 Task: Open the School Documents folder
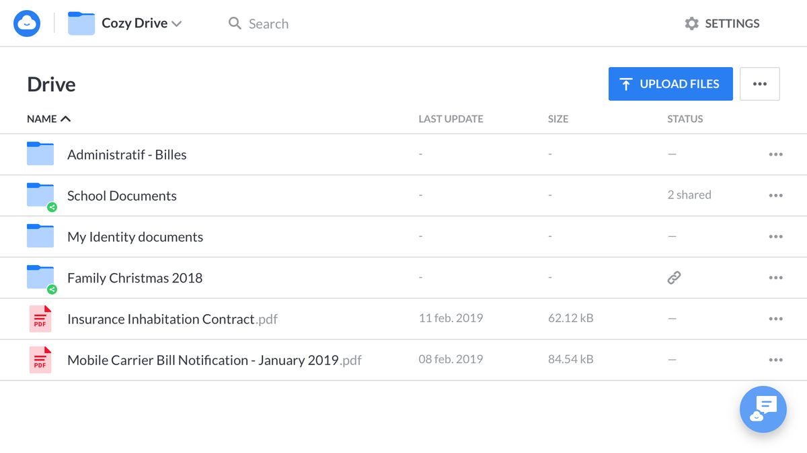pos(122,195)
